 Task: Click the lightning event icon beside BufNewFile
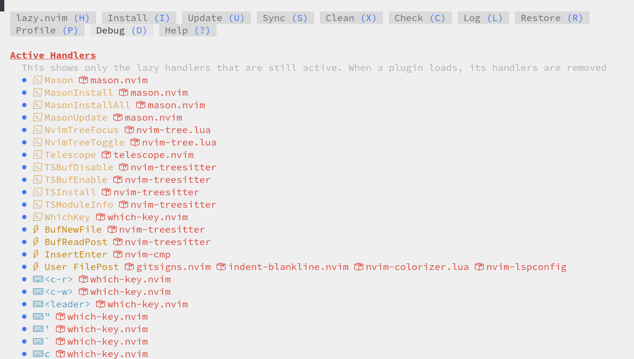tap(36, 229)
